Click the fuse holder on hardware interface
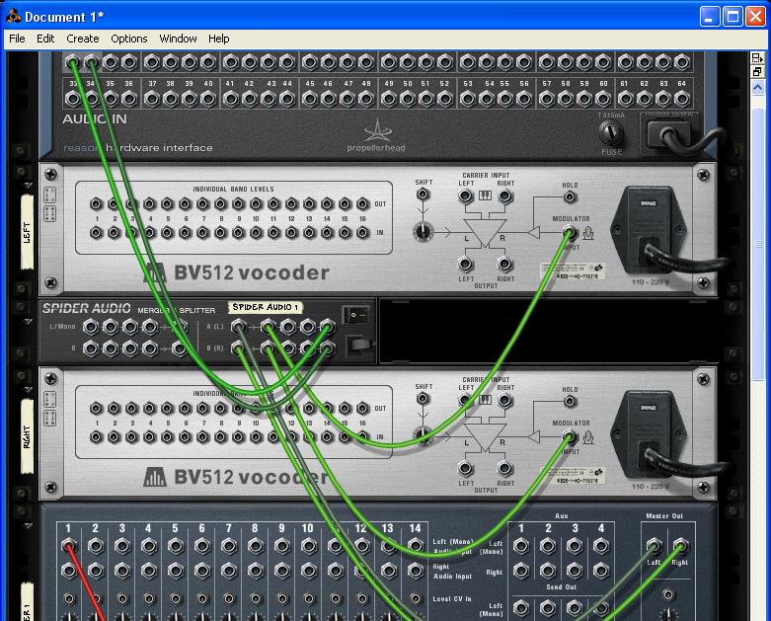Viewport: 771px width, 621px height. coord(611,131)
